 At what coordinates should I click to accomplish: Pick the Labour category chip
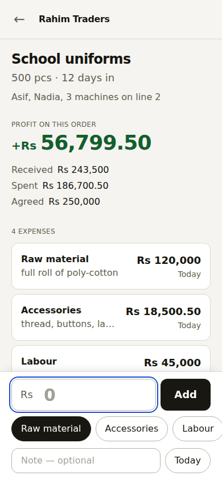[x=198, y=429]
